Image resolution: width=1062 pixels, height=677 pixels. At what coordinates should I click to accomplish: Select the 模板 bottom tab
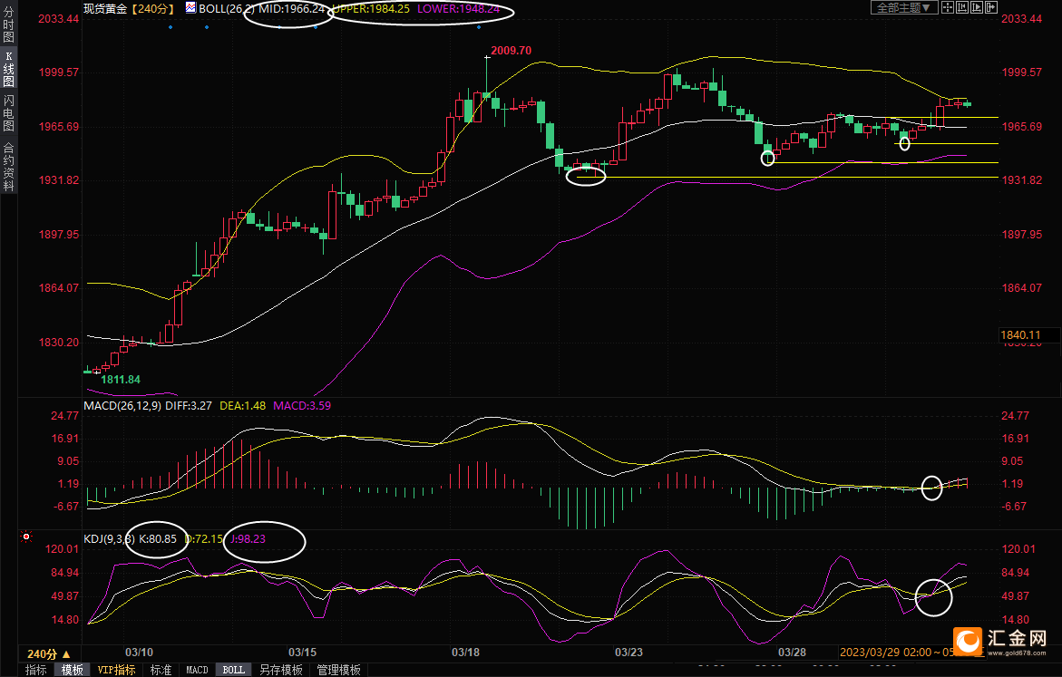point(73,670)
